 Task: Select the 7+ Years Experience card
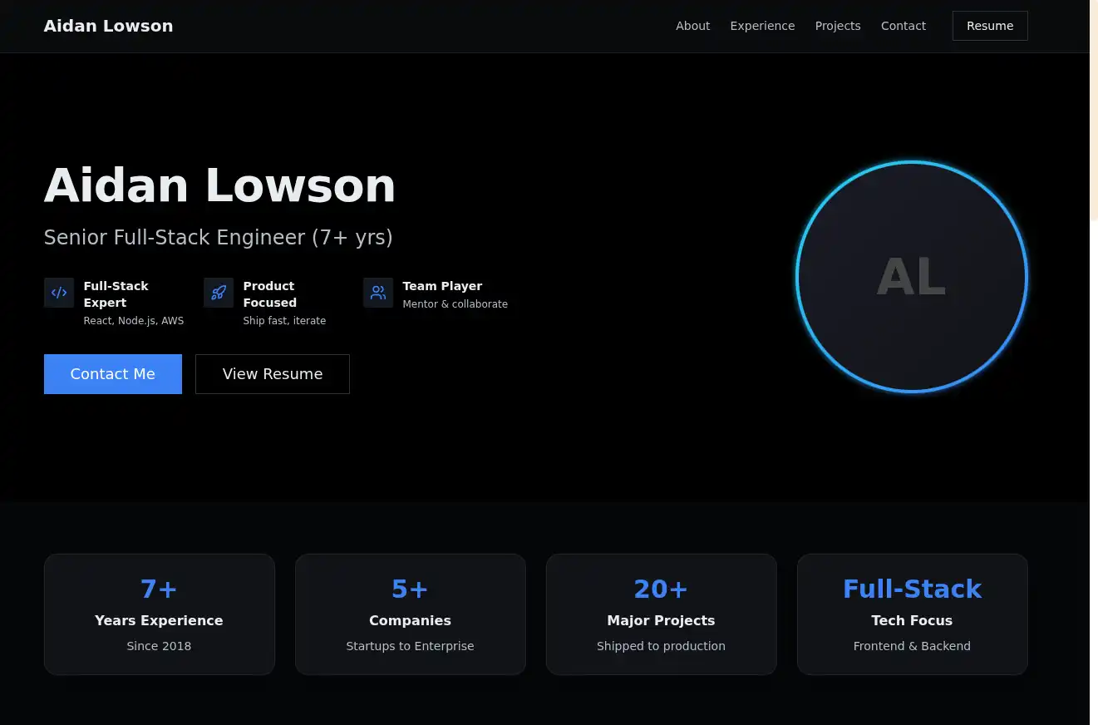tap(159, 614)
